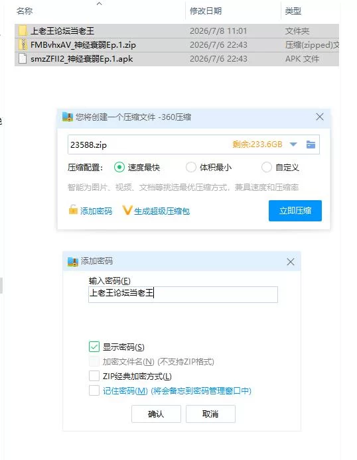The image size is (357, 460).
Task: Tick the 记住密码 checkbox
Action: 94,390
